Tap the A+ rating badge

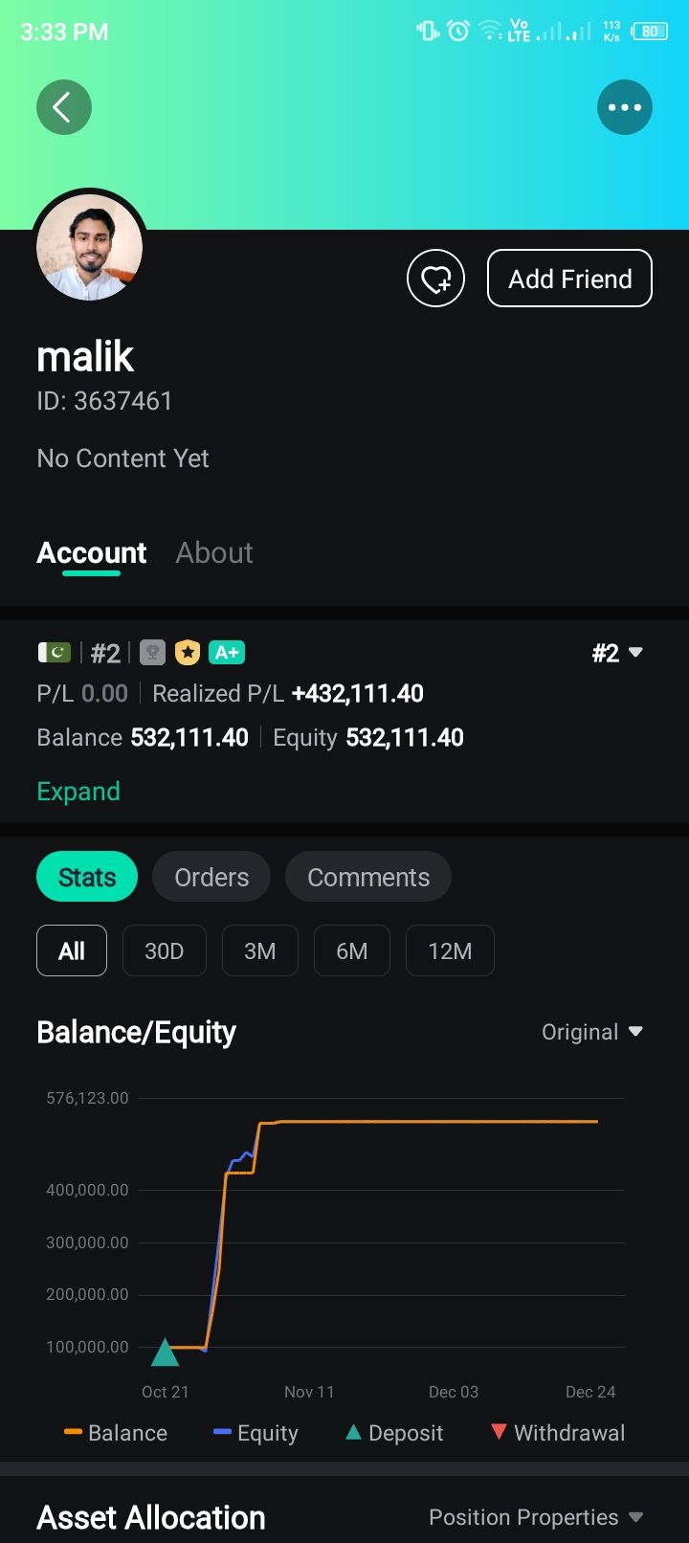coord(227,653)
